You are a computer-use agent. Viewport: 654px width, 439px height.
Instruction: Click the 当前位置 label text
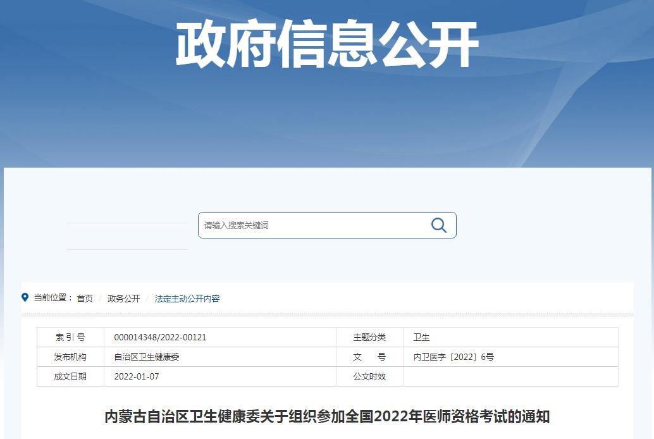[x=52, y=298]
